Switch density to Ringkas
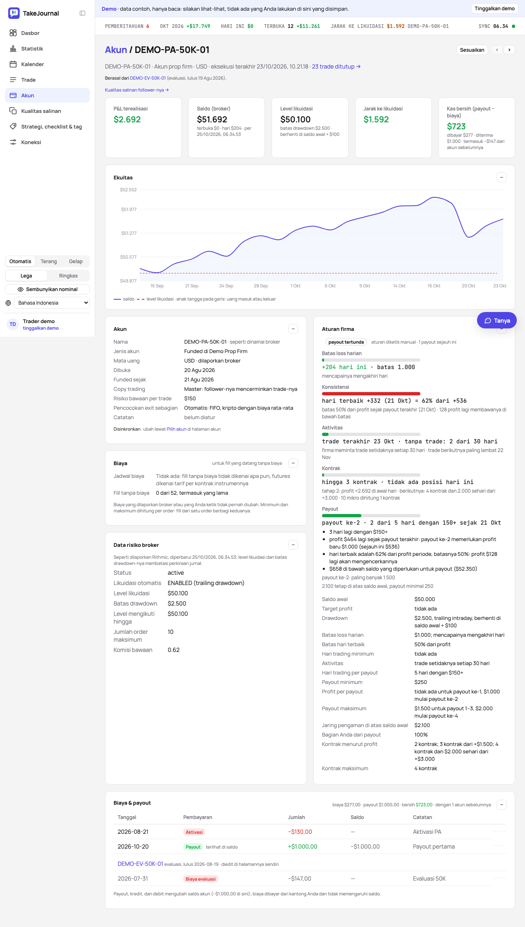525x927 pixels. point(68,276)
